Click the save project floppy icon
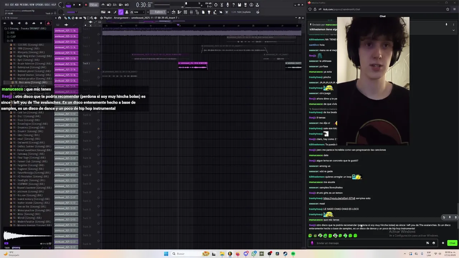The height and width of the screenshot is (258, 459). pos(240,5)
